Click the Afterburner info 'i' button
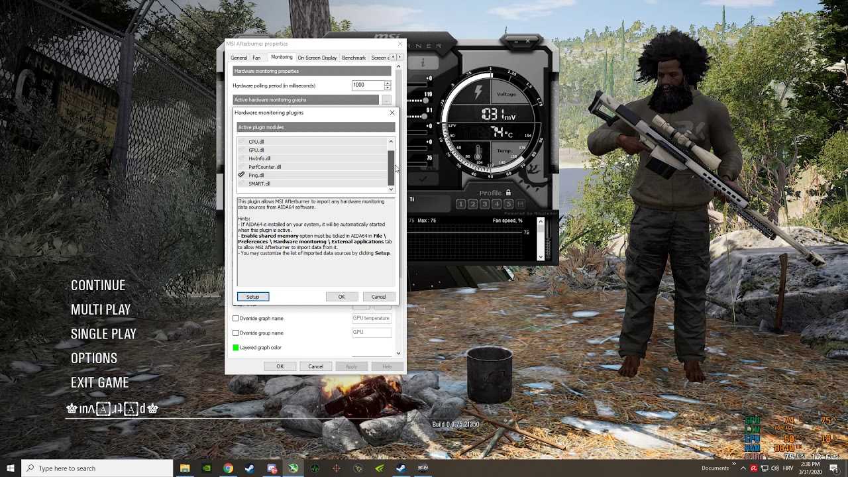 coord(423,63)
